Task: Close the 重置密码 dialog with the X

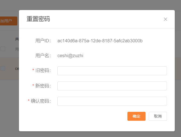Action: [166, 19]
